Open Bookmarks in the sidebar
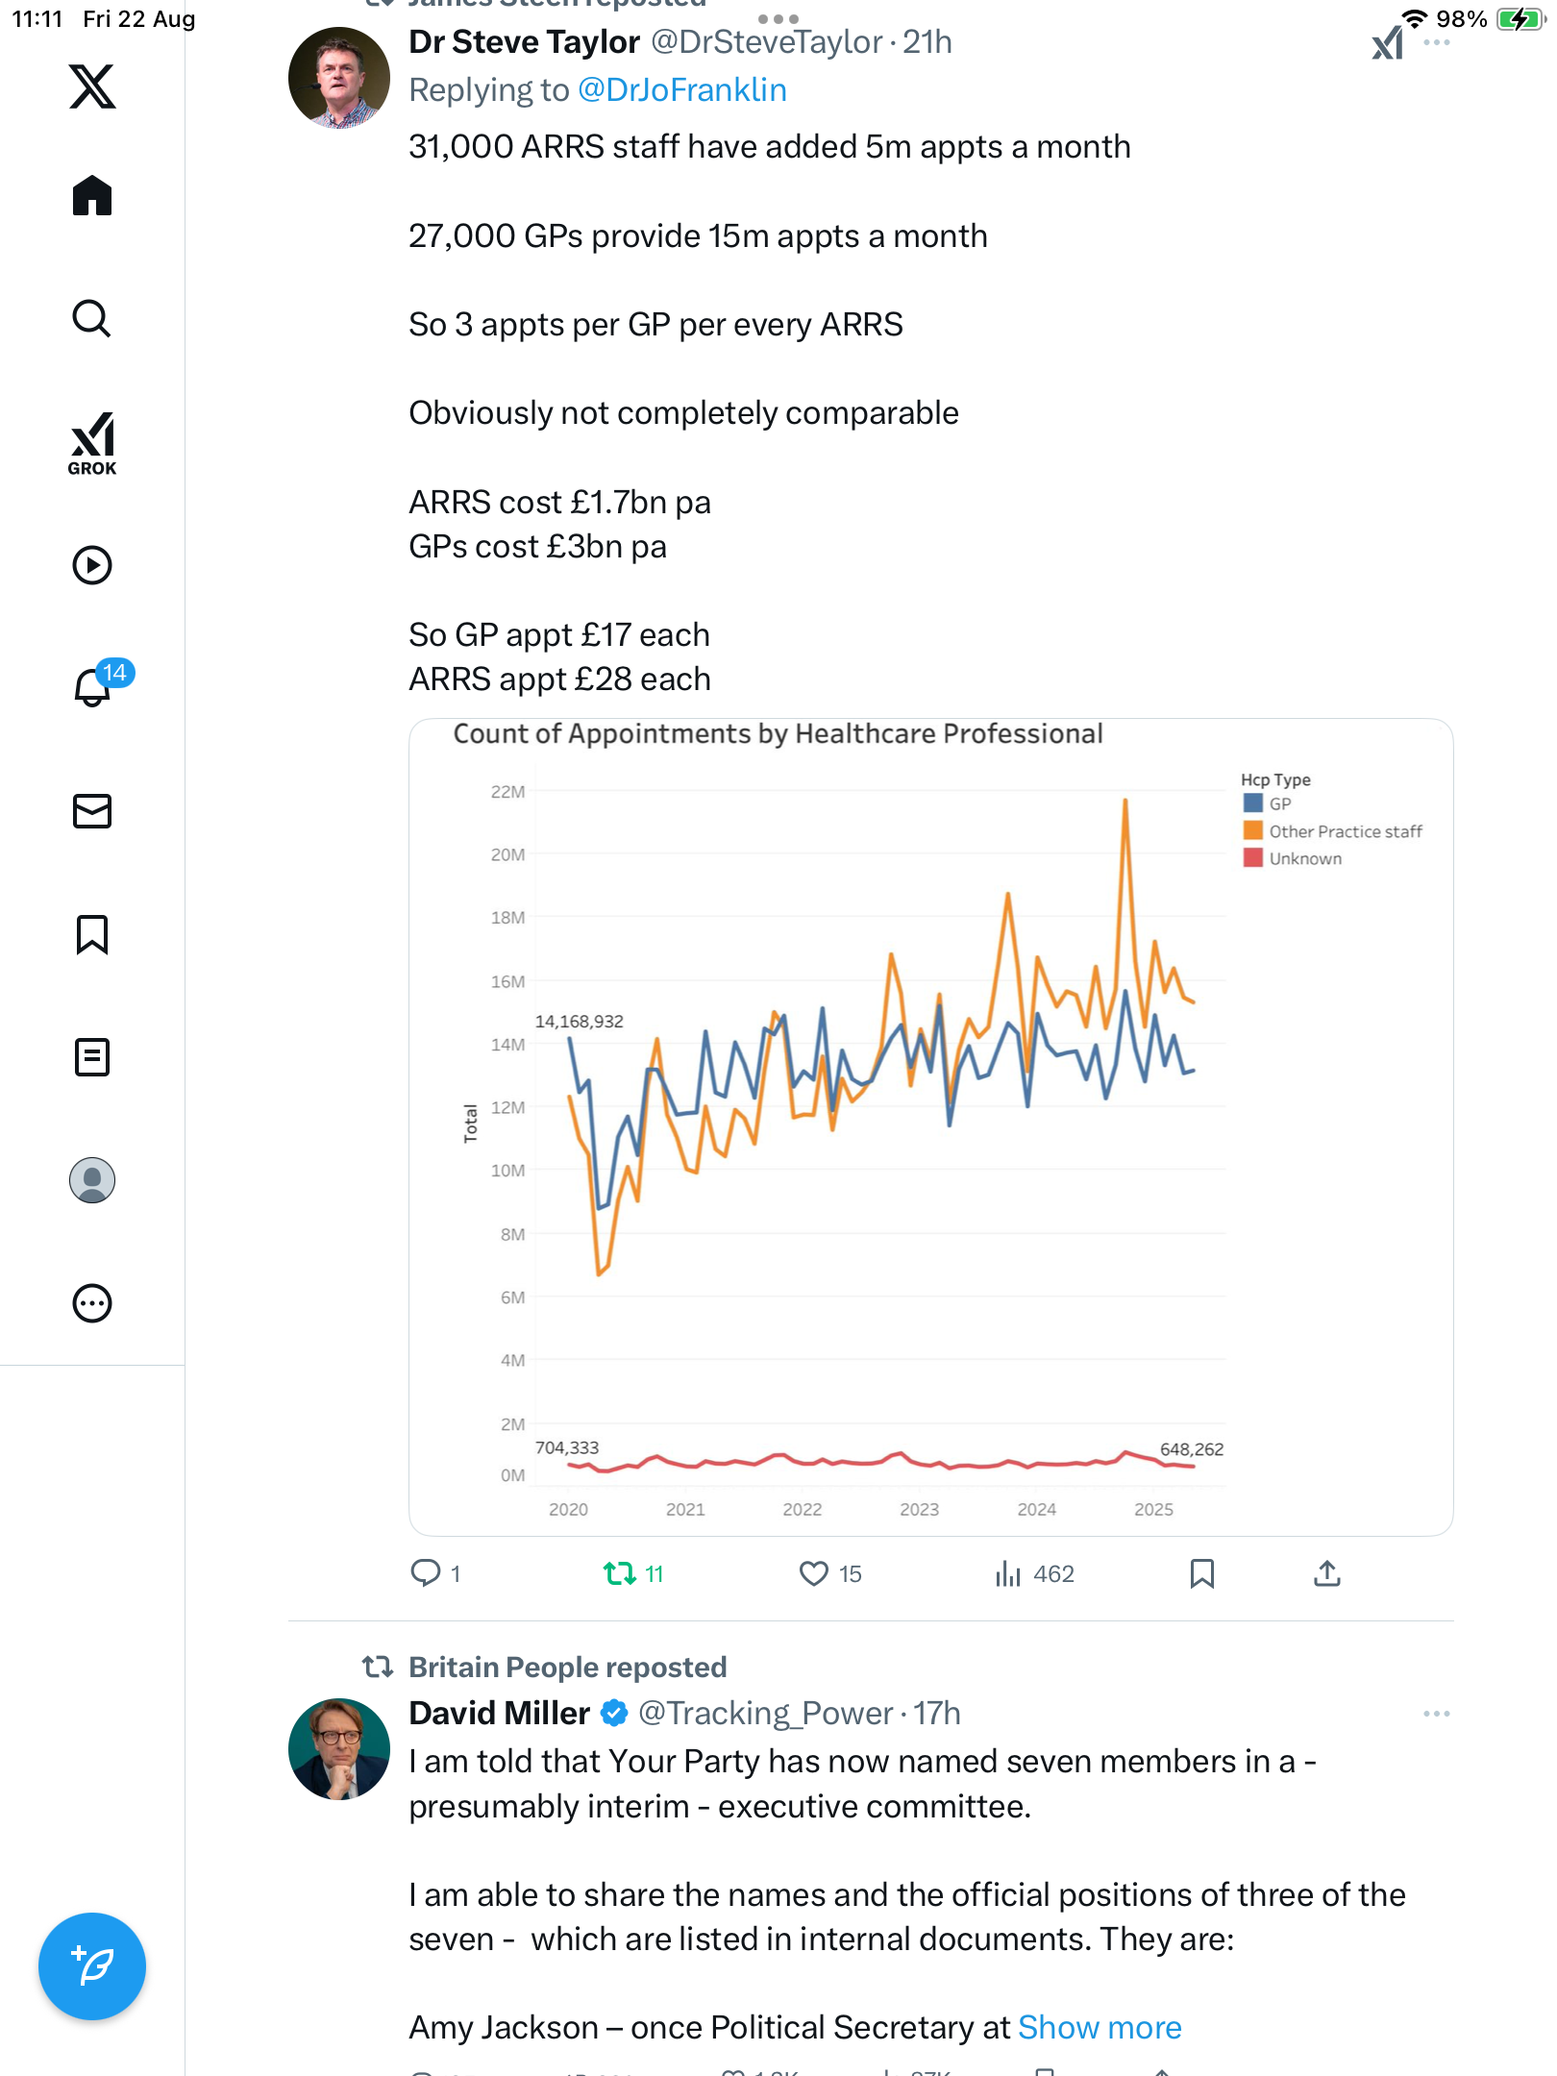This screenshot has height=2076, width=1557. pos(92,934)
